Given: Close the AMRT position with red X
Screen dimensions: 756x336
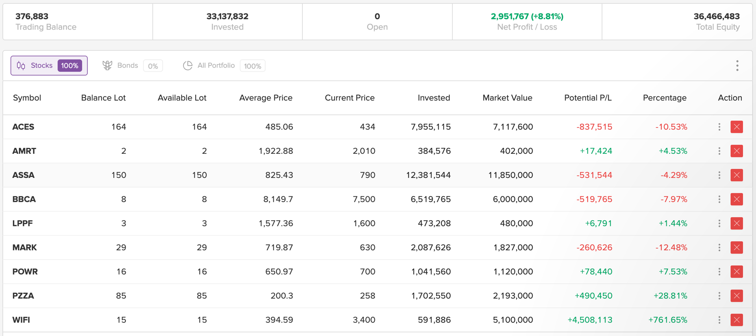Looking at the screenshot, I should point(736,151).
